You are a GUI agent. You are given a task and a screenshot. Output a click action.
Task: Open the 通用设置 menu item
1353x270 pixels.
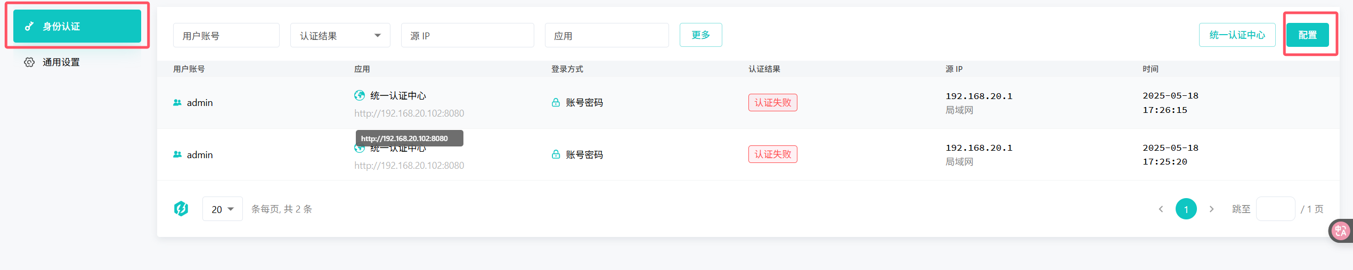(x=61, y=62)
